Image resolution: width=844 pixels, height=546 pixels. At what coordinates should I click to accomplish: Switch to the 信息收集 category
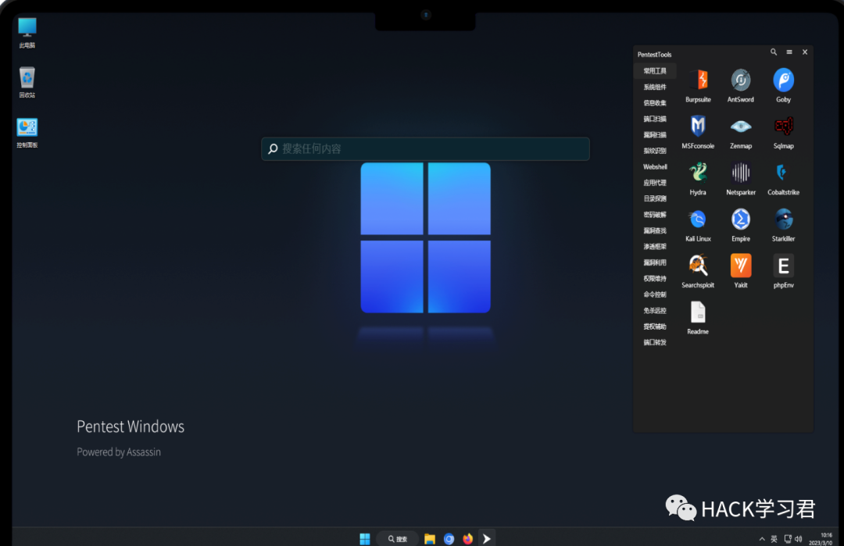click(x=655, y=103)
